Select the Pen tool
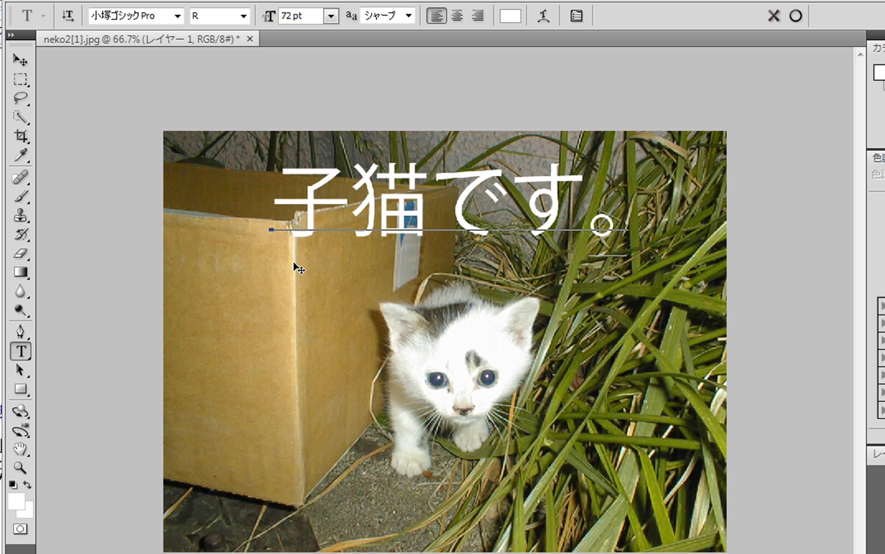Viewport: 885px width, 554px height. coord(20,331)
